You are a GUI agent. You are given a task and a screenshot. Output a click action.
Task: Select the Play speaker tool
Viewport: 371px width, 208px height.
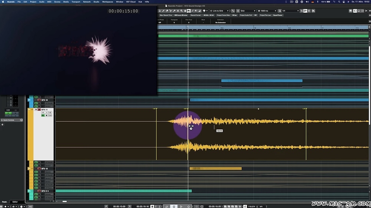click(196, 11)
